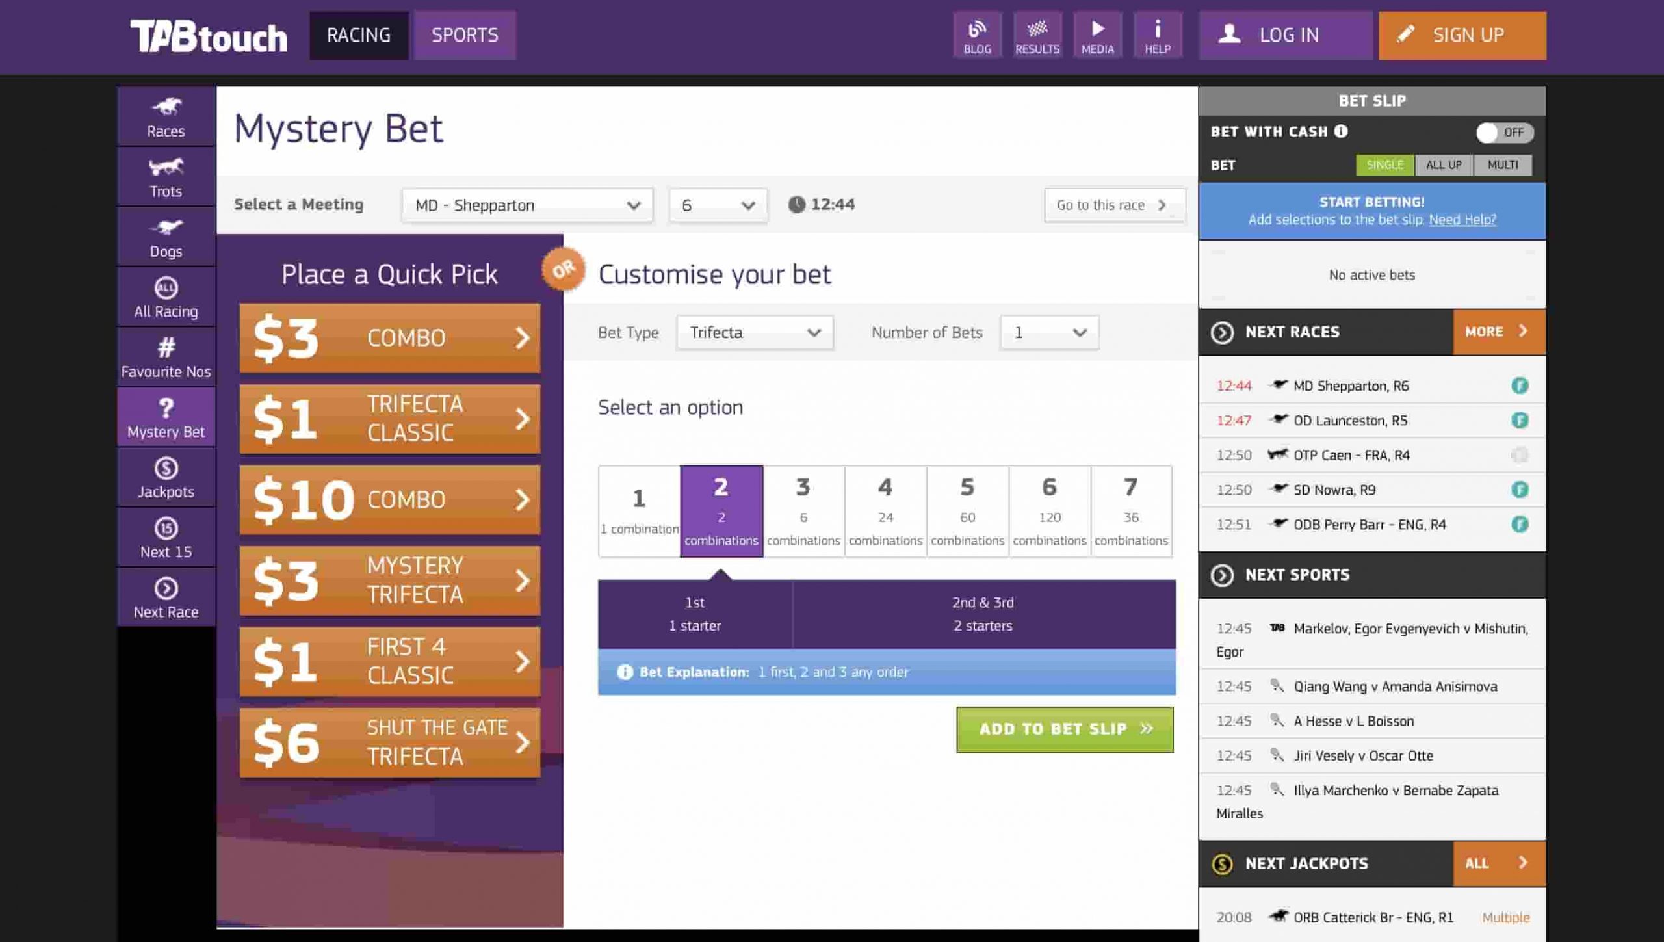
Task: Select option 1 with 1 combination
Action: (639, 511)
